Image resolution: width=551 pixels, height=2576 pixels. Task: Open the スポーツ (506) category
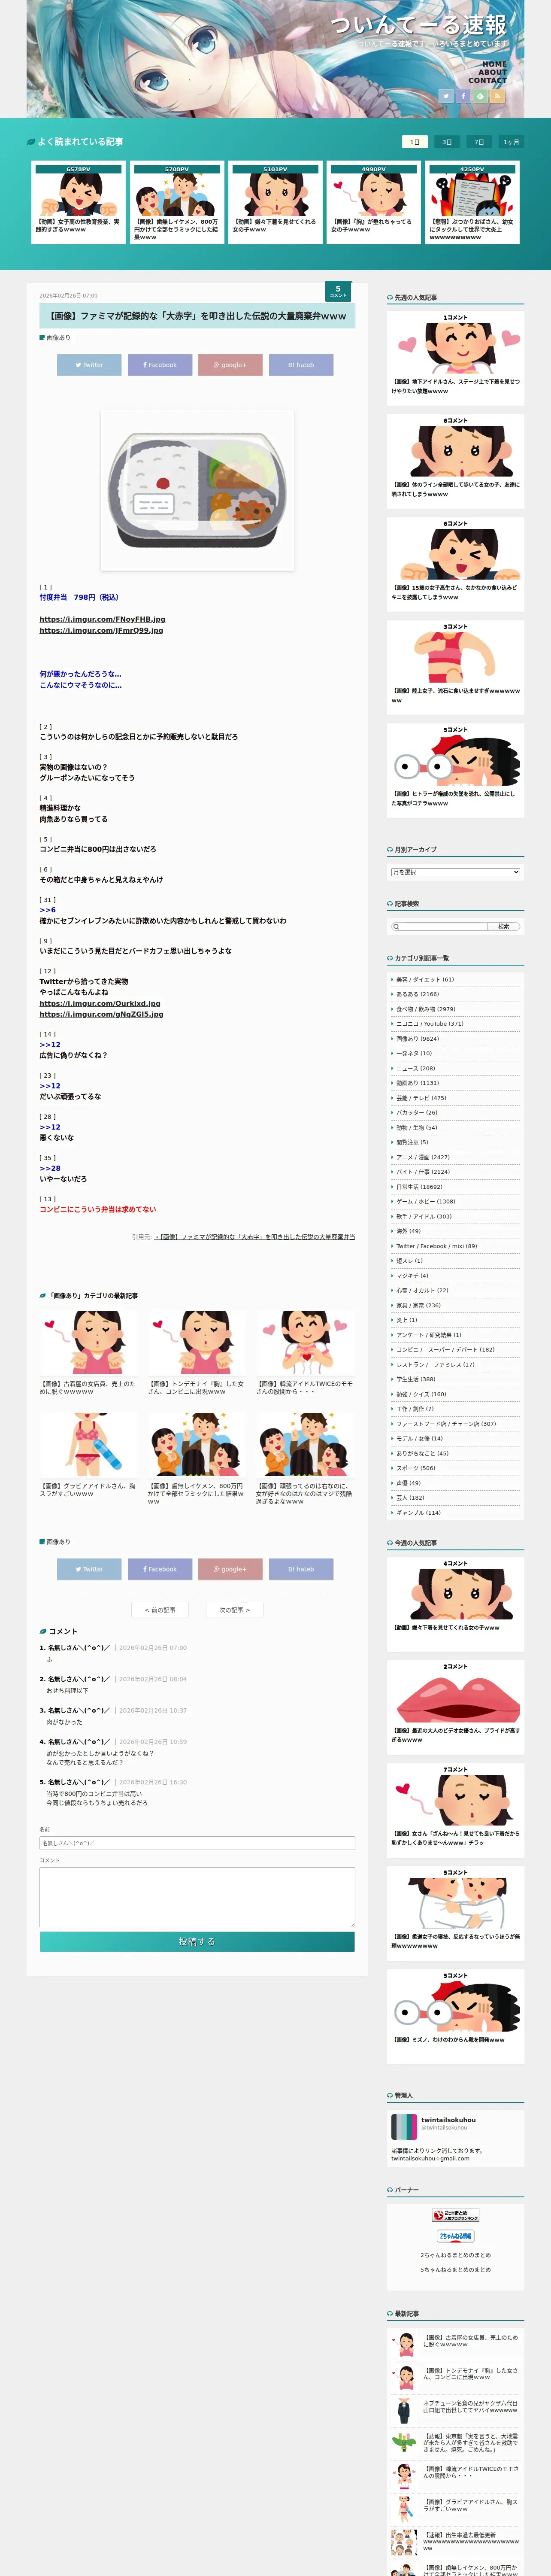pyautogui.click(x=416, y=1468)
